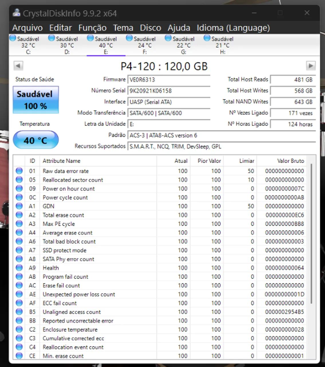Open the Disco menu

(x=150, y=28)
